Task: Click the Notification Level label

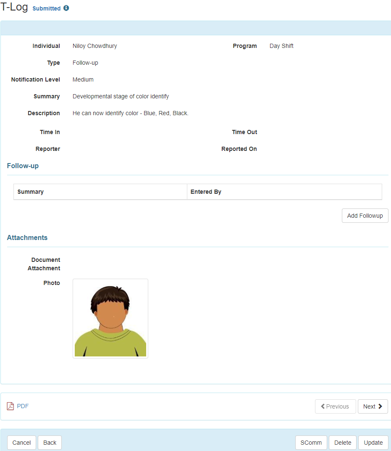Action: pos(35,80)
